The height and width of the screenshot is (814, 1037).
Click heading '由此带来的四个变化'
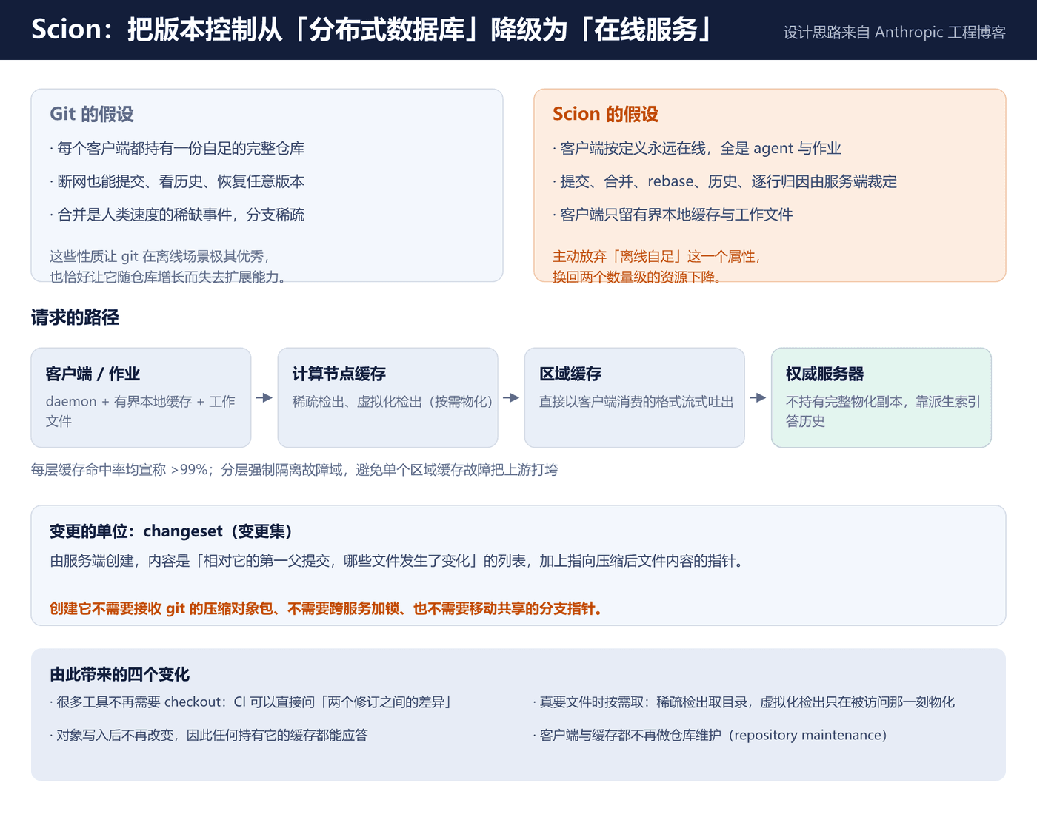point(119,674)
